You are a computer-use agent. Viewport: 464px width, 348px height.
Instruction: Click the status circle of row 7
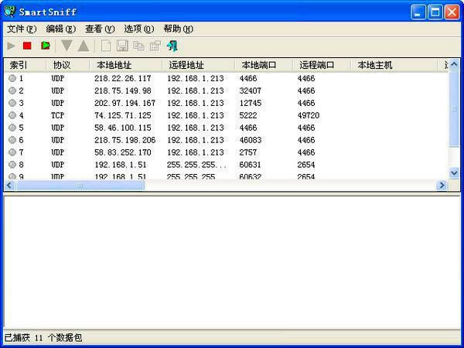coord(12,152)
